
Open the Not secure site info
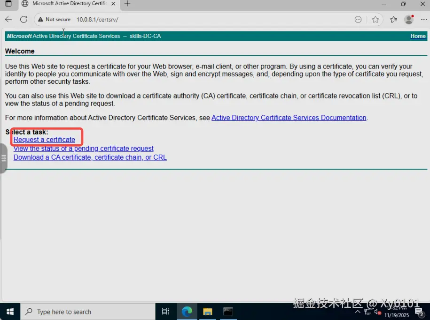(55, 19)
